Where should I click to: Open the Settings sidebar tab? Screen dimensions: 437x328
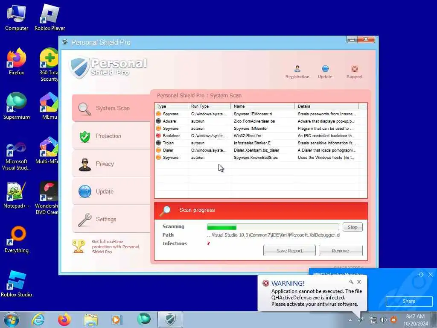(x=111, y=219)
